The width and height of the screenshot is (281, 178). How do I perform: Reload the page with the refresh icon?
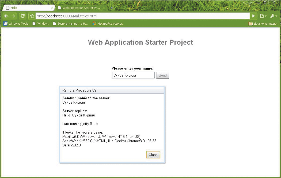(22, 16)
